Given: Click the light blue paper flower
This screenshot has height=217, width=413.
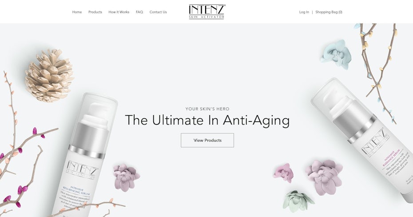Looking at the screenshot, I should tap(336, 55).
